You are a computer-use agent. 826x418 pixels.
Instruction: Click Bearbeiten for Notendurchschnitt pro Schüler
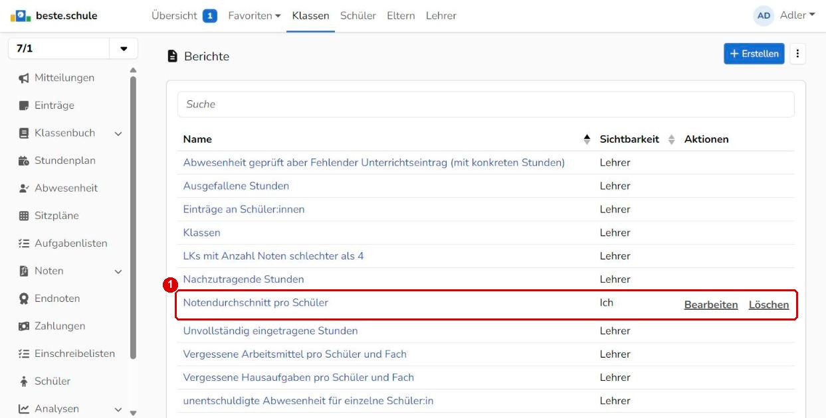711,305
